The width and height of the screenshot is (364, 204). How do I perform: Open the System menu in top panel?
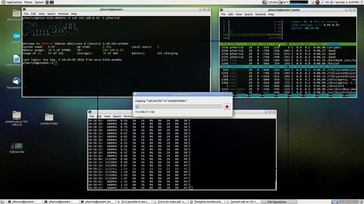[39, 2]
